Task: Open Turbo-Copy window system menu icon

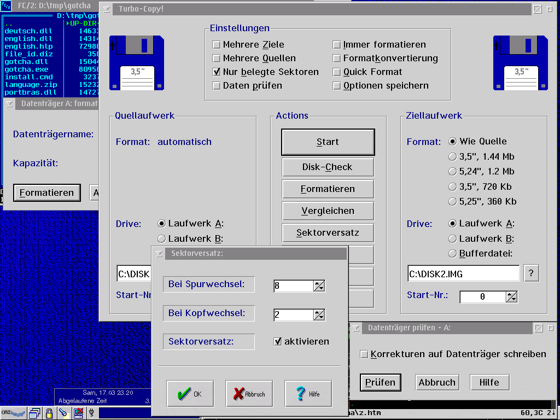Action: 106,9
